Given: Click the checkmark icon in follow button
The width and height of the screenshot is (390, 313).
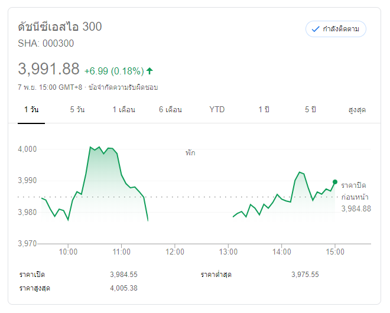Looking at the screenshot, I should point(316,29).
